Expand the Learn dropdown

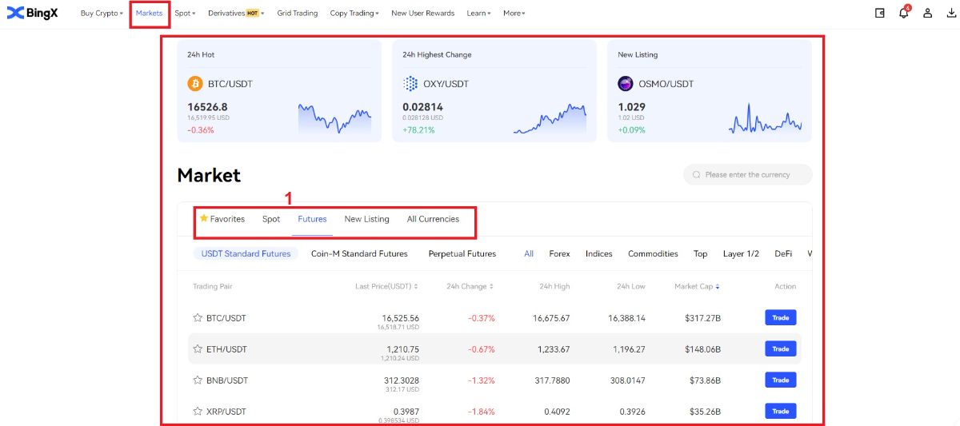(478, 14)
